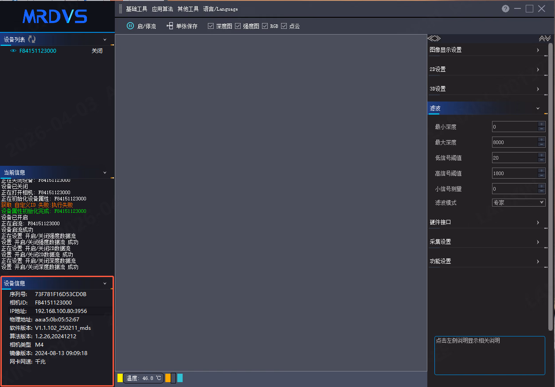Click the green log line 设备属性初始化完成
Image resolution: width=555 pixels, height=387 pixels.
44,211
